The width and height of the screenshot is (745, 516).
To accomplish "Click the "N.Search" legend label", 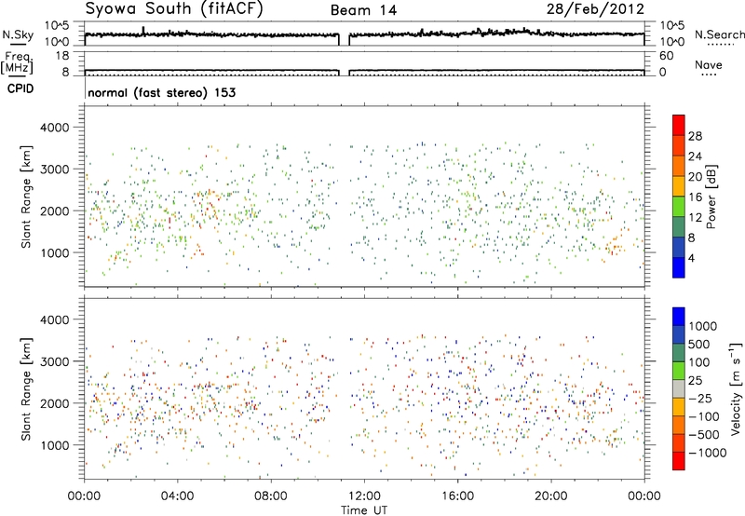I will 720,34.
